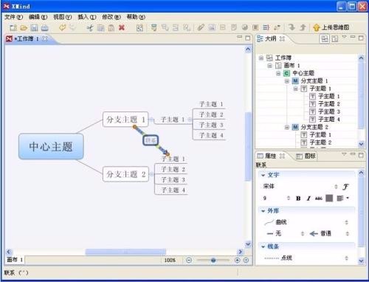Screen dimensions: 369x282
Task: Cut selection with the scissors icon
Action: click(90, 27)
